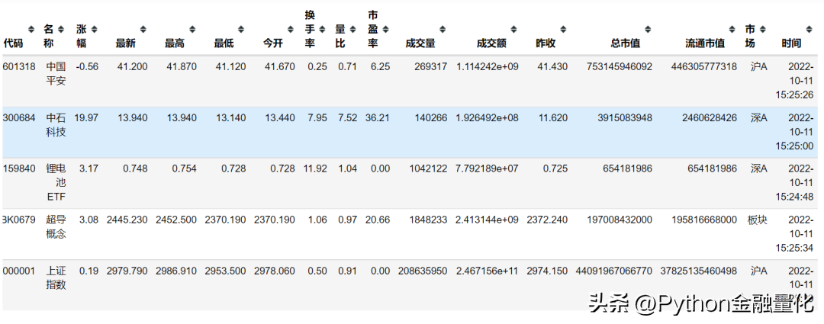
Task: Click the 时间 column header label
Action: [x=791, y=43]
